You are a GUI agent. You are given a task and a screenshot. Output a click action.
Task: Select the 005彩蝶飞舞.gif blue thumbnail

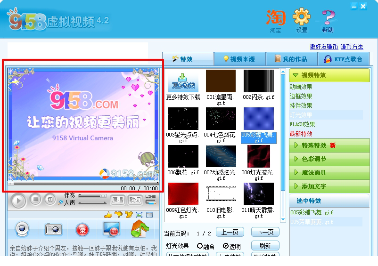(259, 119)
